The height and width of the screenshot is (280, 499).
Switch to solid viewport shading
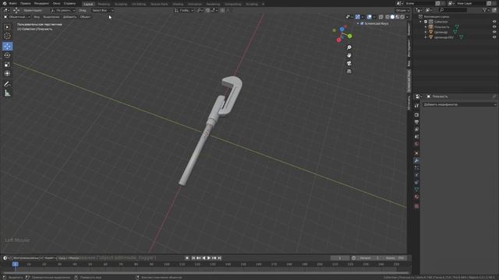point(392,17)
